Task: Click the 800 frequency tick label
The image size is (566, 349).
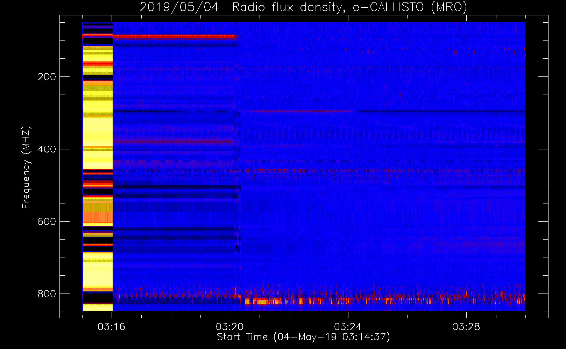Action: (47, 294)
